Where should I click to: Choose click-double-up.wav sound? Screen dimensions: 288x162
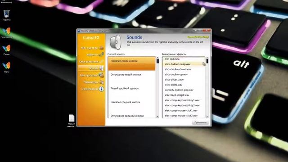coord(184,74)
